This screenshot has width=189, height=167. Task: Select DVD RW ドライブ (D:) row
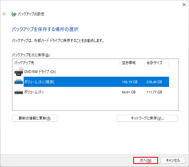[x=92, y=71]
